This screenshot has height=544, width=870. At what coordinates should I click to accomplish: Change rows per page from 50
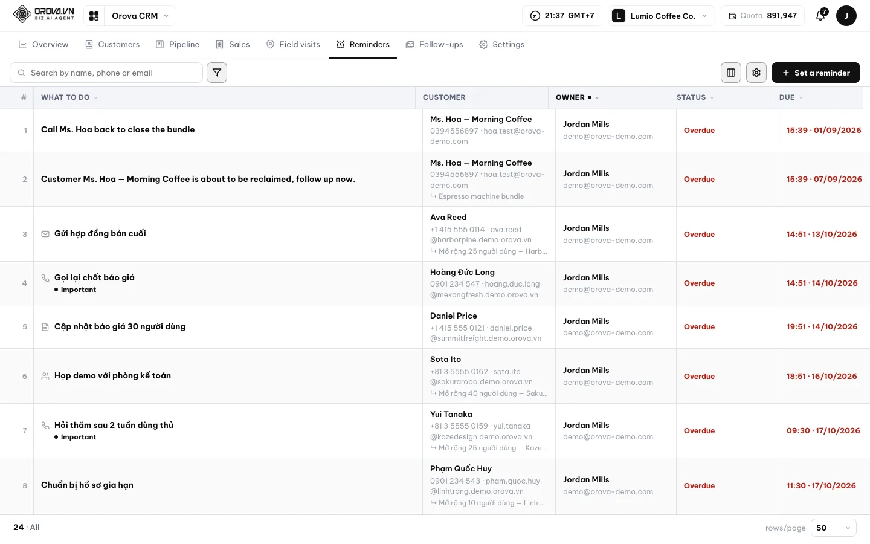pos(833,528)
